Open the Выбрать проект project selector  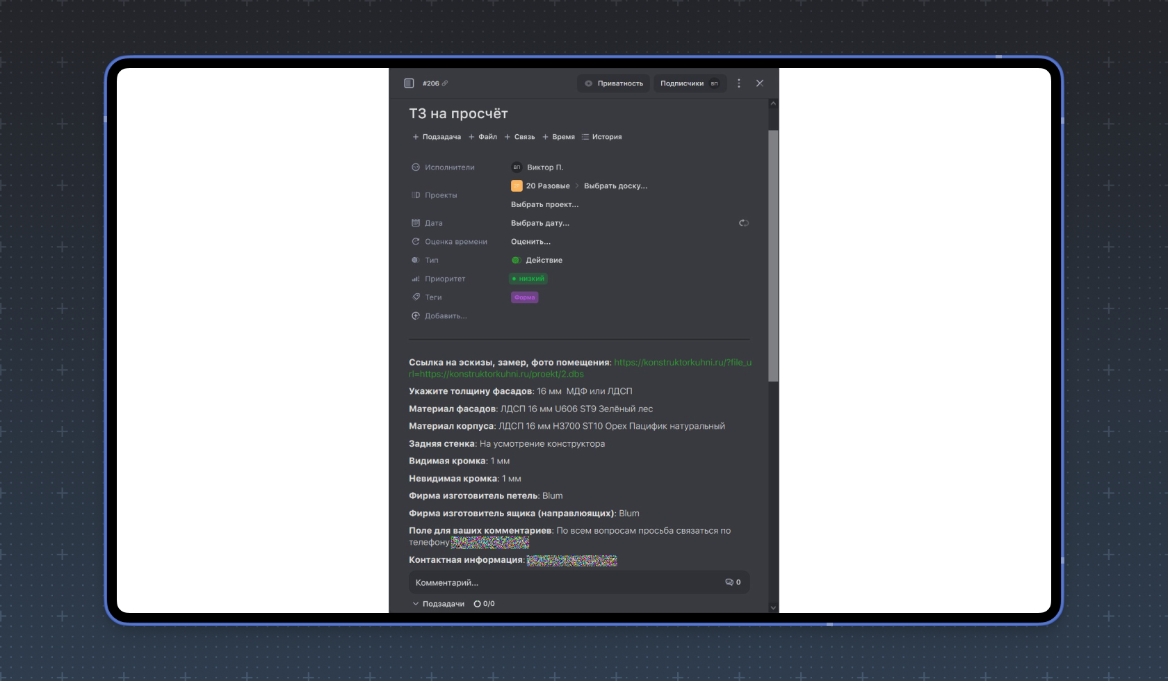(x=544, y=205)
